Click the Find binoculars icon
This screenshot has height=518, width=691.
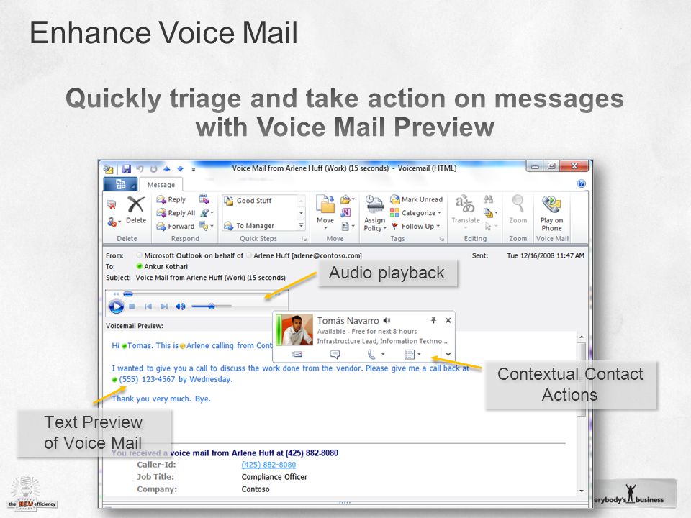click(488, 199)
